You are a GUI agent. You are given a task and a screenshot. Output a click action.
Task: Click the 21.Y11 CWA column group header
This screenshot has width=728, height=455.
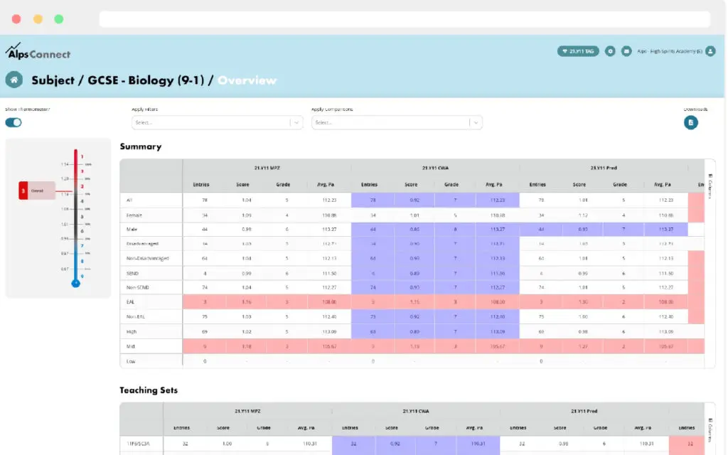click(x=435, y=168)
